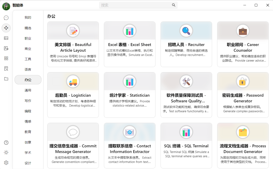Open the 提交信息生成器 Commit Message Generator title
The width and height of the screenshot is (273, 169).
point(73,149)
